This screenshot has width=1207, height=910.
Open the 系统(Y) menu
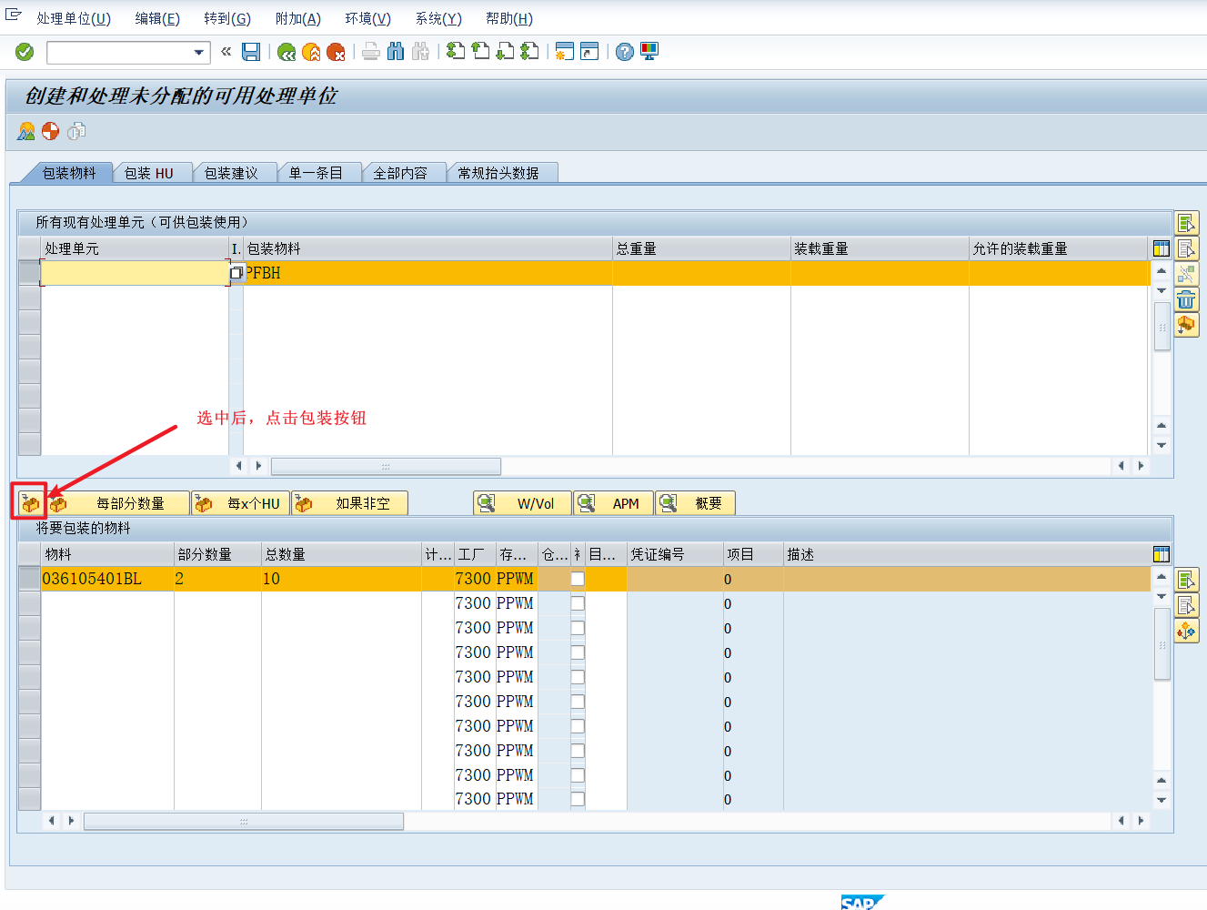coord(438,19)
